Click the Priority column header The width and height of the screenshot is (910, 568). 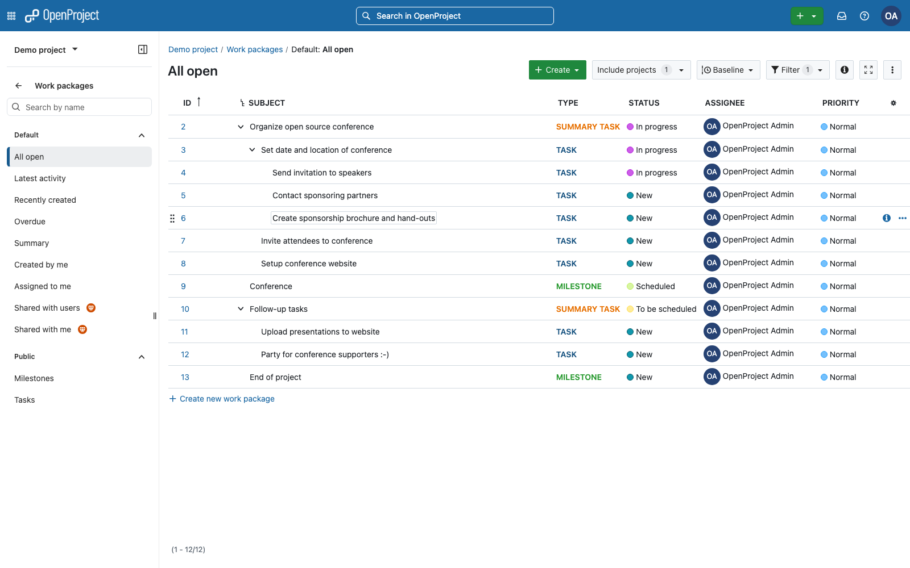pos(841,103)
